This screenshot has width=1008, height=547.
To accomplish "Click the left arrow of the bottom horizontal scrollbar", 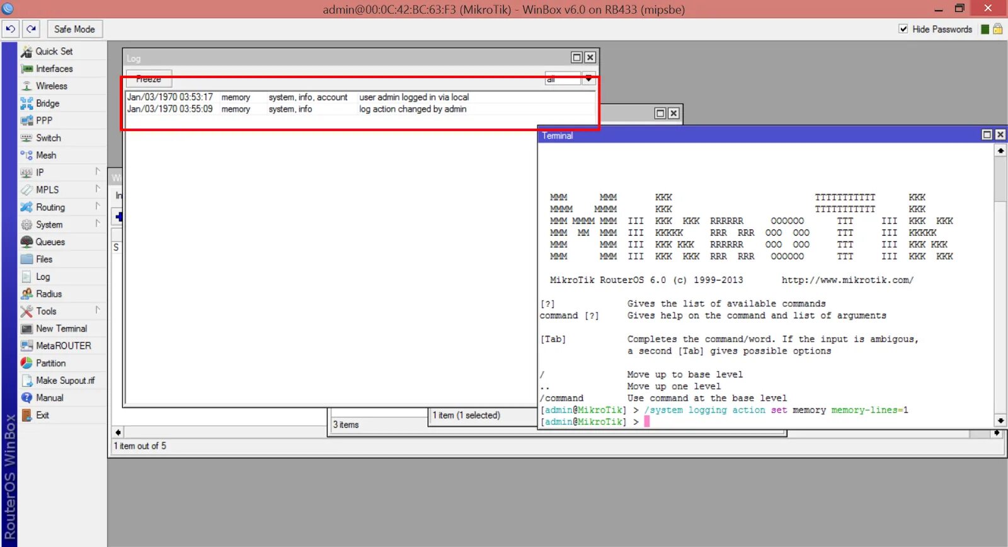I will (x=118, y=432).
